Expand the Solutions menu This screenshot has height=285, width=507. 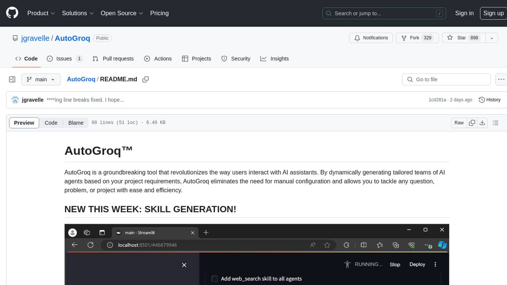[x=78, y=13]
